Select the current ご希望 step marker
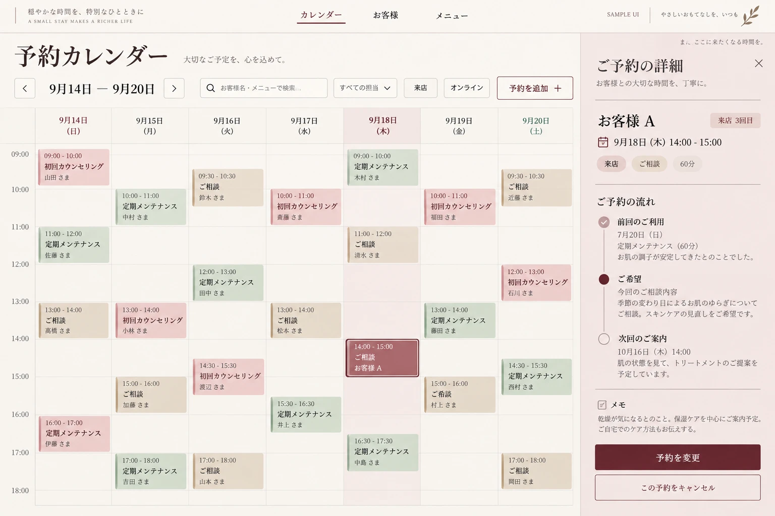Image resolution: width=775 pixels, height=516 pixels. 603,279
